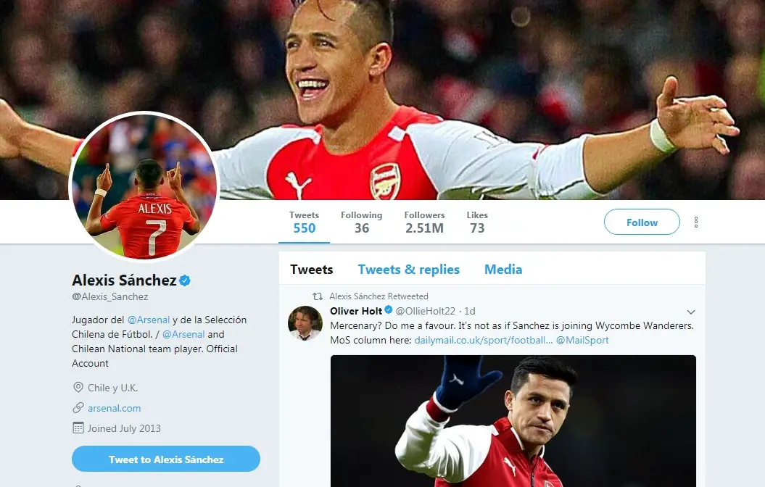View the 73 Likes count
This screenshot has width=765, height=487.
(x=476, y=222)
